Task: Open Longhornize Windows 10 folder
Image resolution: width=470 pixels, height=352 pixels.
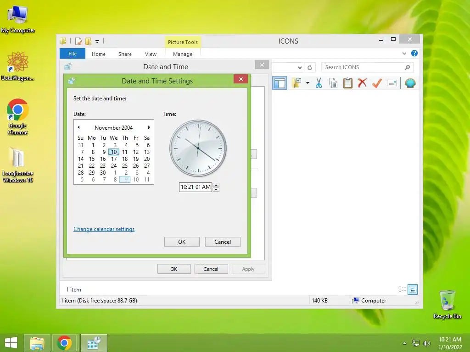Action: pos(18,165)
